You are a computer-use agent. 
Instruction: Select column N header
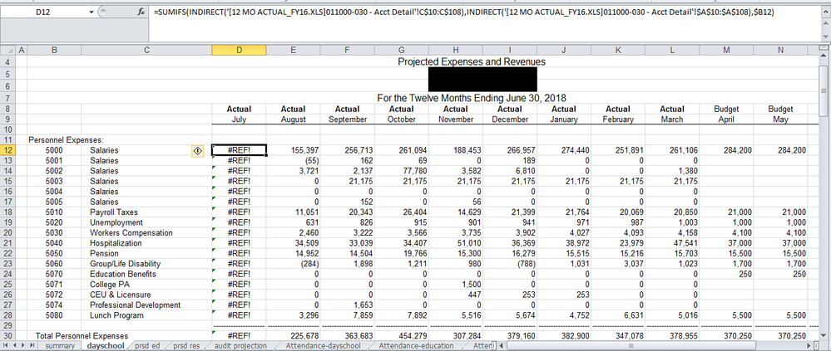[x=780, y=51]
